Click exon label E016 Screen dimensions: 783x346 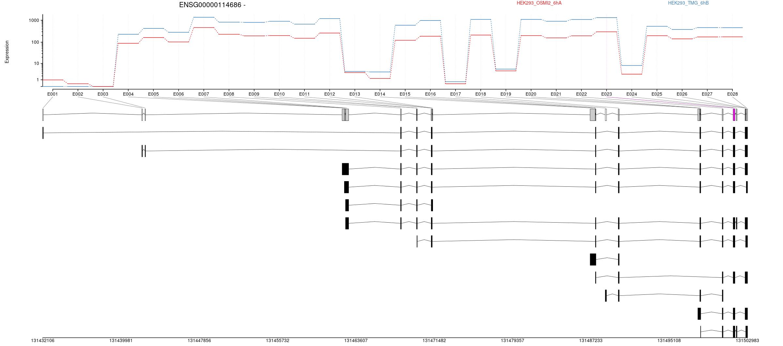(430, 94)
